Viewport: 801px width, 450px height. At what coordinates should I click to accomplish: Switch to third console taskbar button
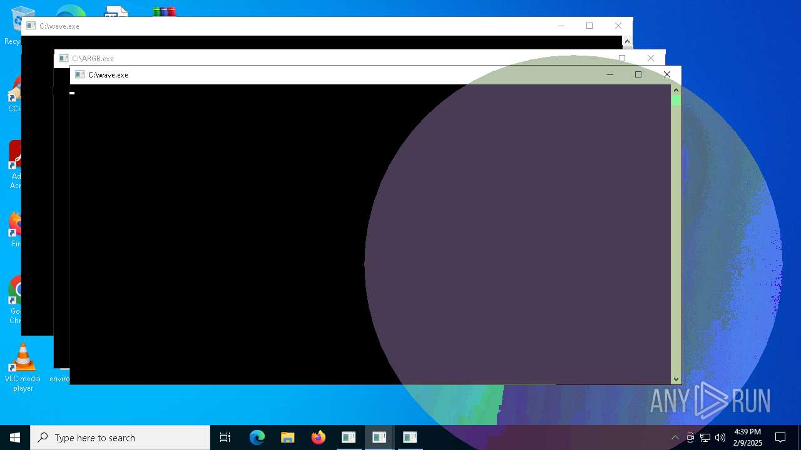click(x=410, y=437)
